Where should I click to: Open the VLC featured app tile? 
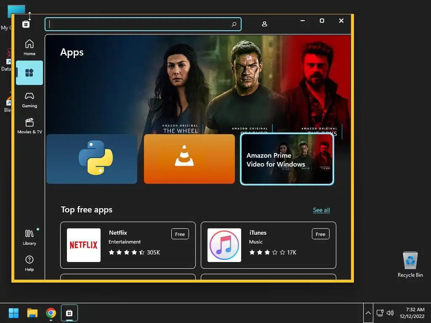tap(189, 159)
